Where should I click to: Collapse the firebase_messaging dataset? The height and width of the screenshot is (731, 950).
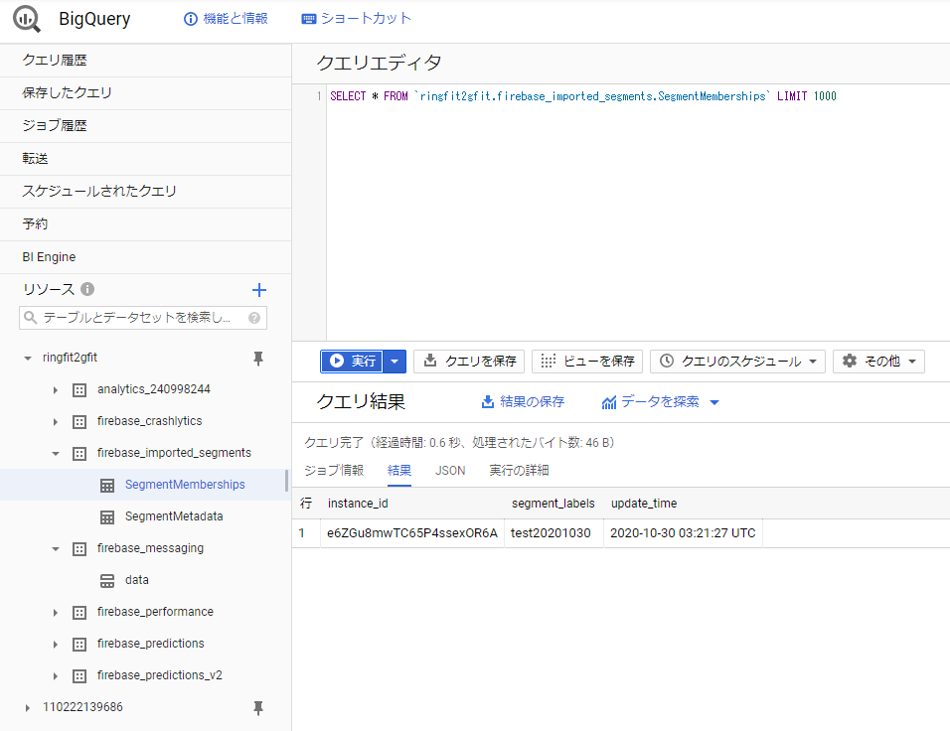click(x=55, y=548)
